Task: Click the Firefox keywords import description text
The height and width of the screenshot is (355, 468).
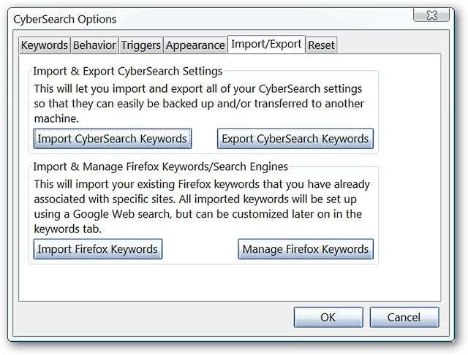Action: (x=201, y=207)
